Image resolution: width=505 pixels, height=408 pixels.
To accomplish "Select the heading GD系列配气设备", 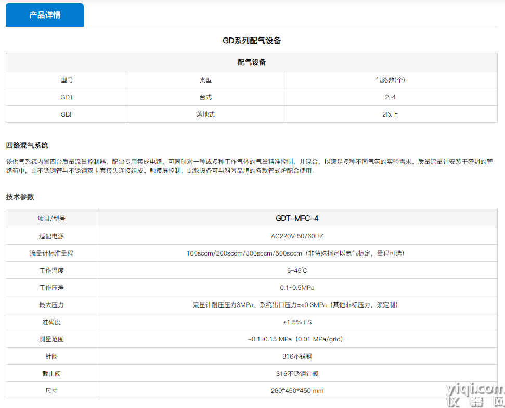I will click(x=252, y=41).
